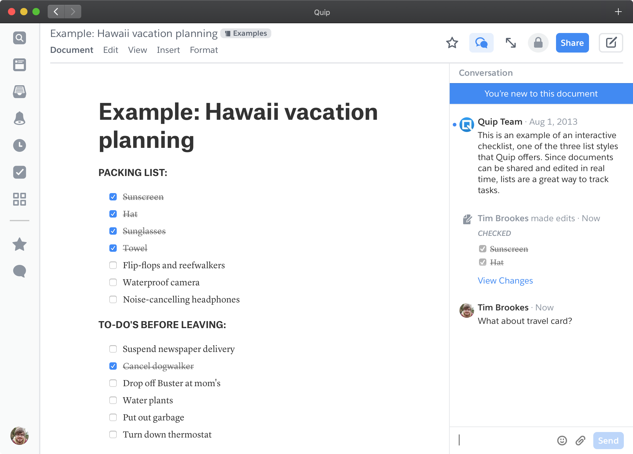Open the View Changes link

505,280
